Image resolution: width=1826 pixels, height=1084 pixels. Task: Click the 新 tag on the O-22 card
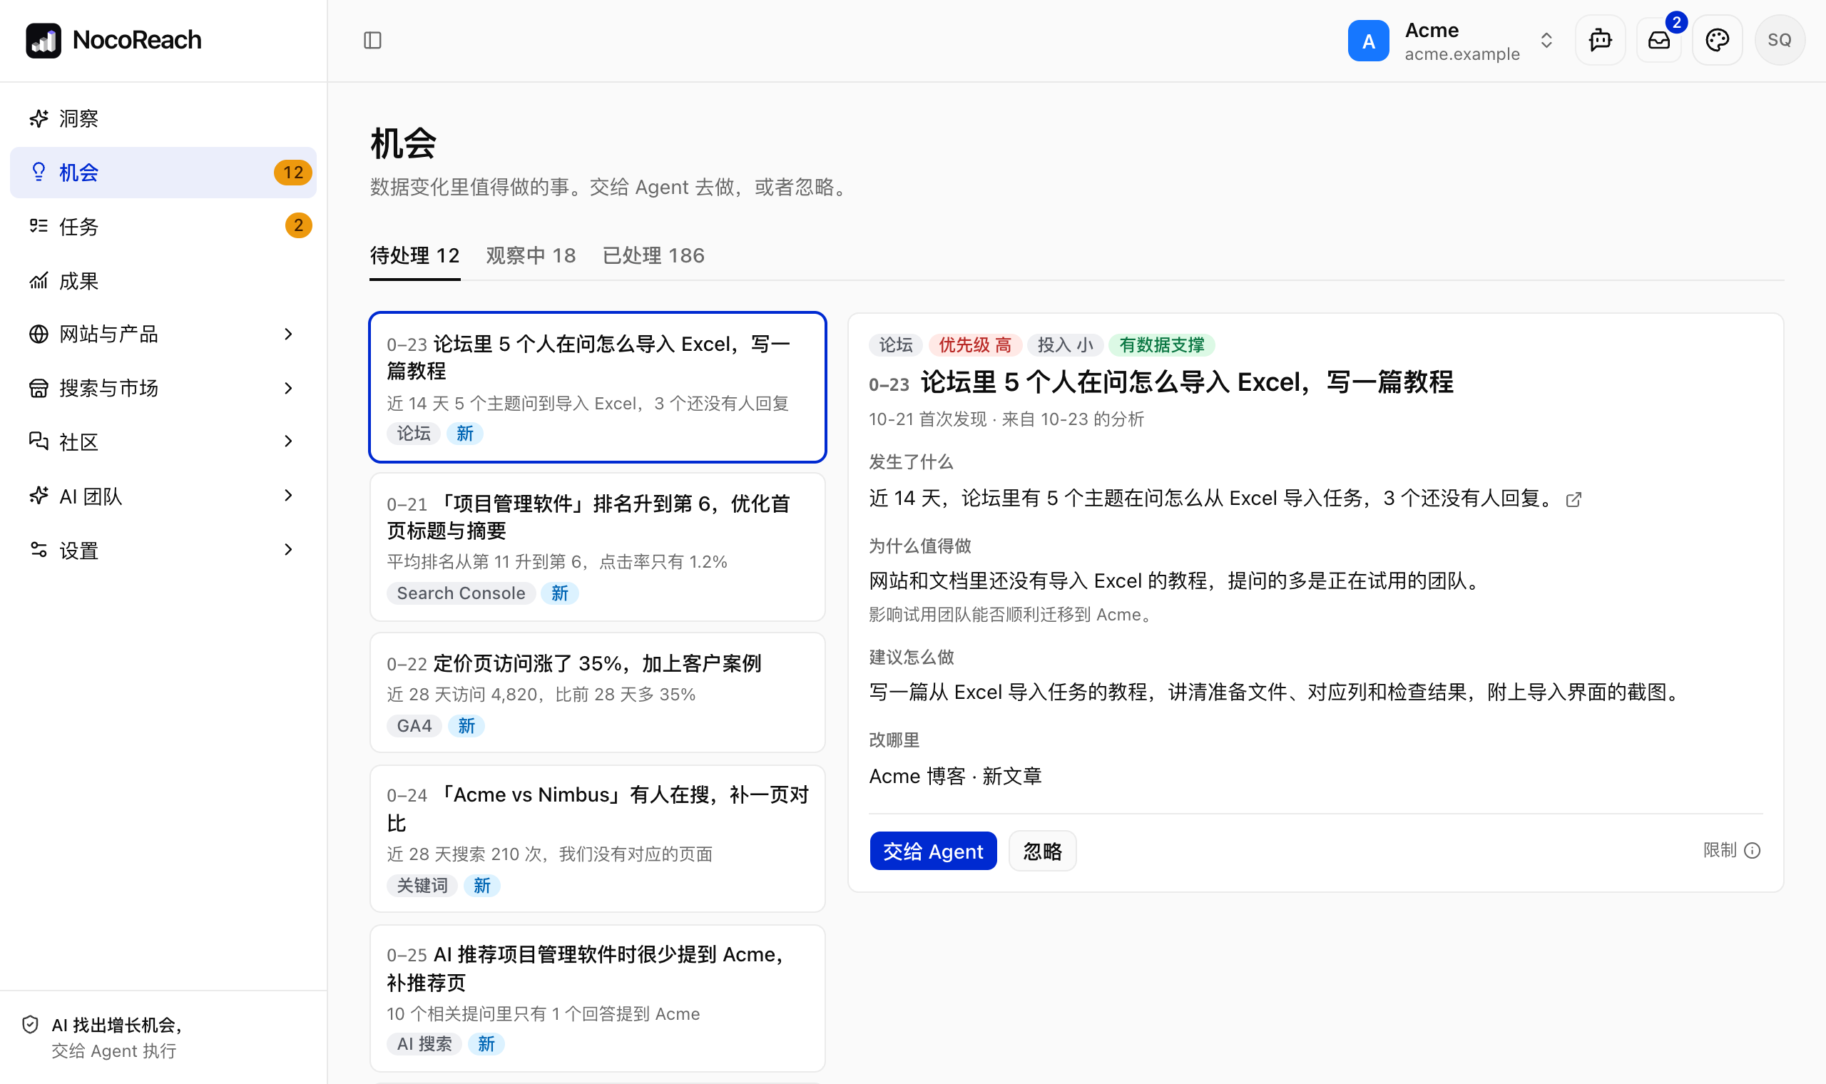click(x=466, y=726)
